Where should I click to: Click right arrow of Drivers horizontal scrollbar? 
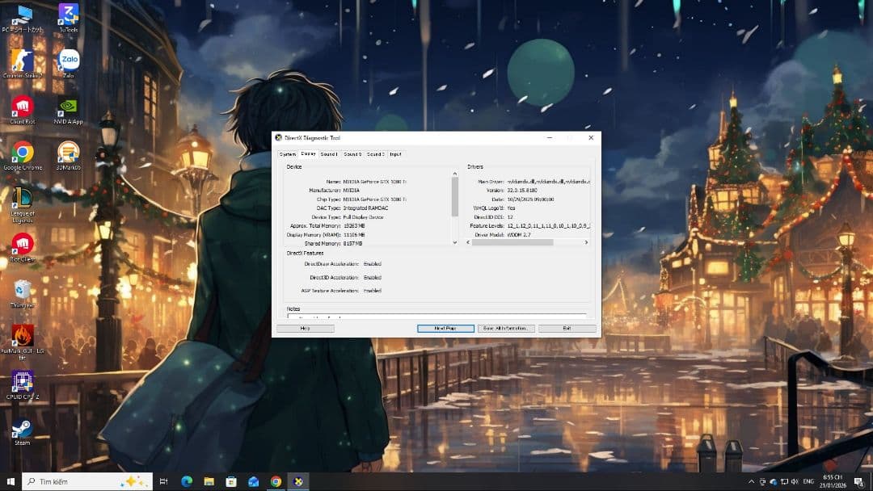pos(586,242)
